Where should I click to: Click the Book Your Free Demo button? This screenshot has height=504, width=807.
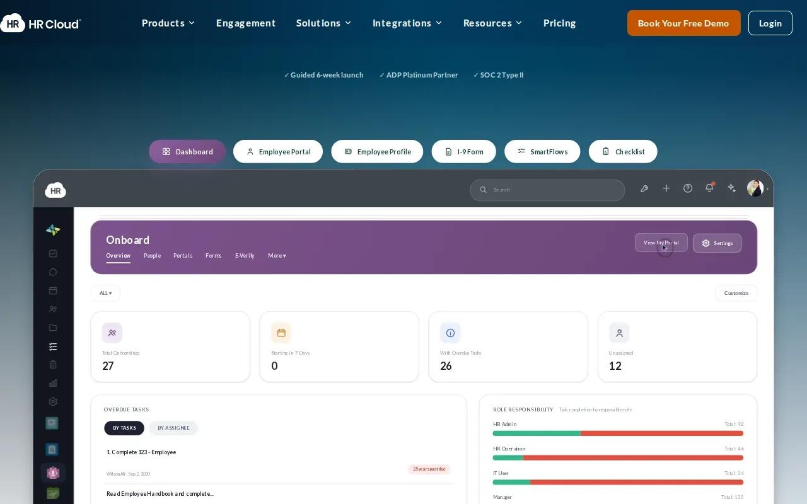coord(683,23)
